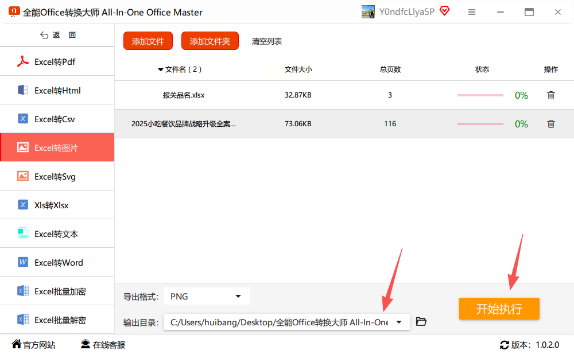
Task: Open Xls转Xlsx label
Action: pyautogui.click(x=51, y=205)
